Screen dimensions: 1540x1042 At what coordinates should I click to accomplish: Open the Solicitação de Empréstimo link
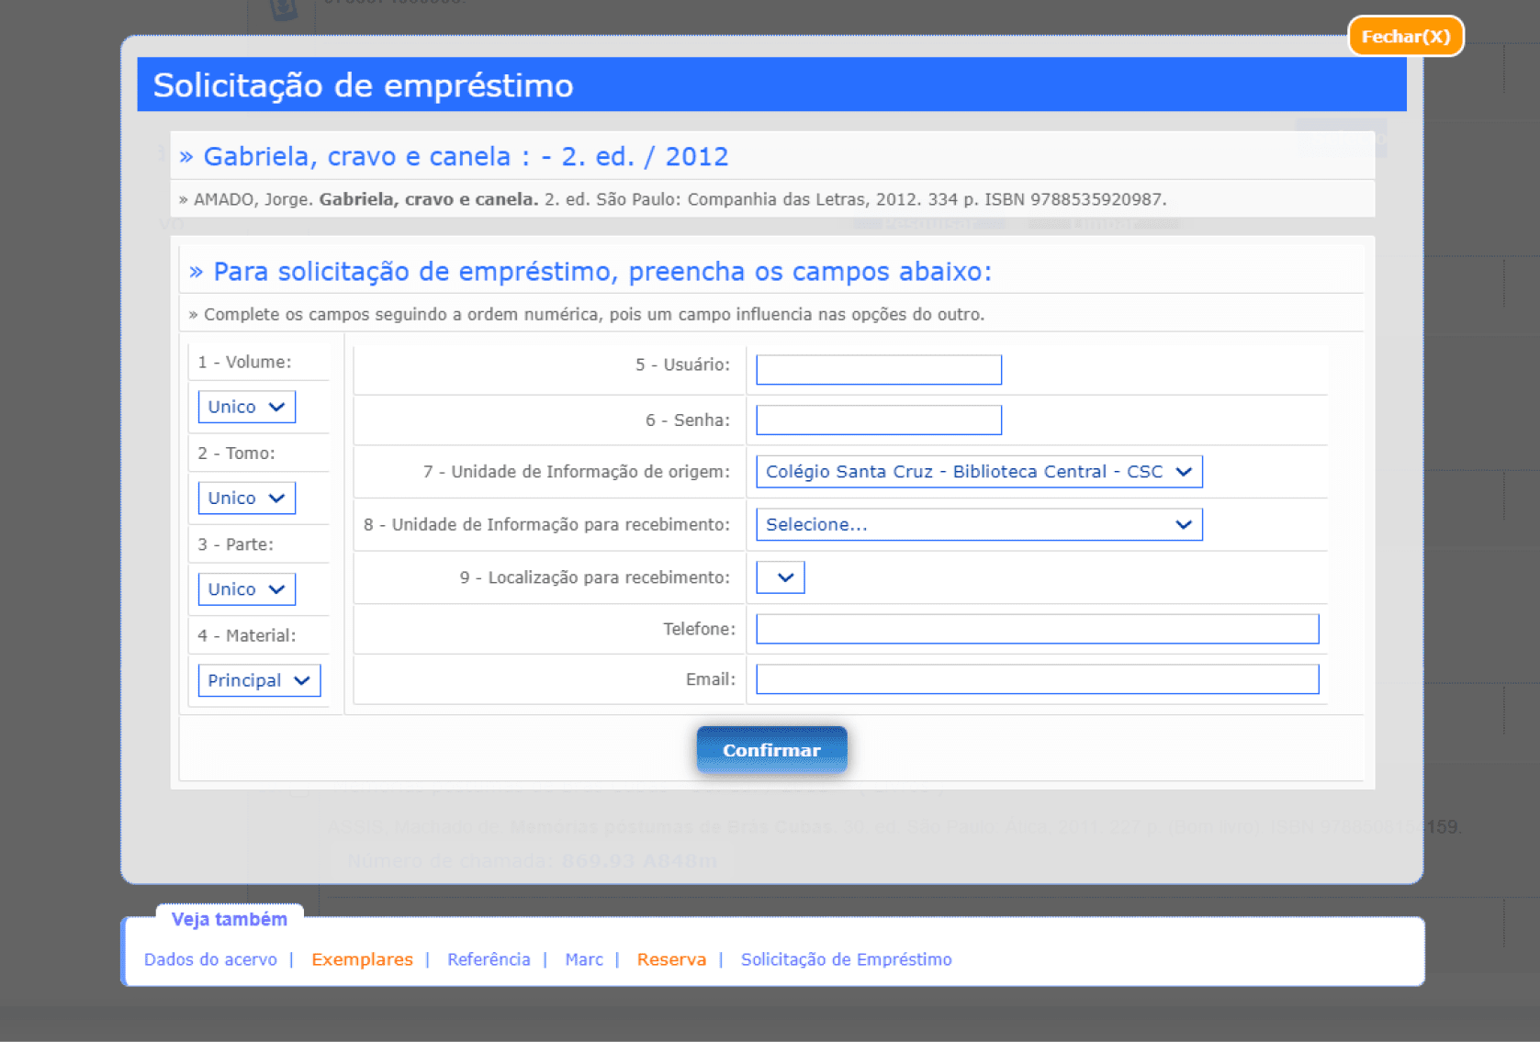(x=846, y=959)
